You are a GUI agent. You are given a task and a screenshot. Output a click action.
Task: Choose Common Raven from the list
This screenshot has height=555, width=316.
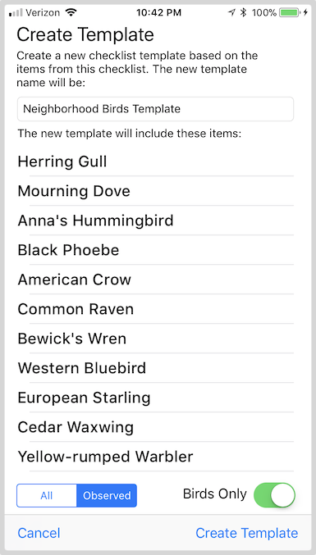click(155, 309)
